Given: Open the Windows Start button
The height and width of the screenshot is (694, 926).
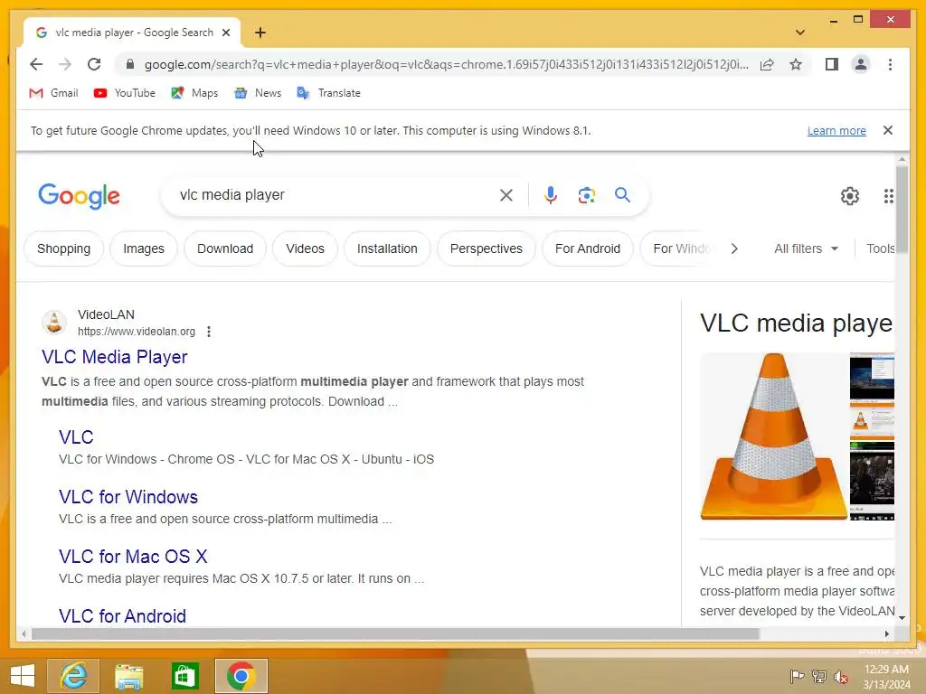Looking at the screenshot, I should click(x=23, y=676).
